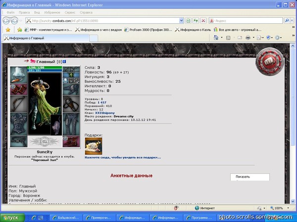
Task: Click the blue info icon next to Главный [8]
Action: tap(64, 62)
